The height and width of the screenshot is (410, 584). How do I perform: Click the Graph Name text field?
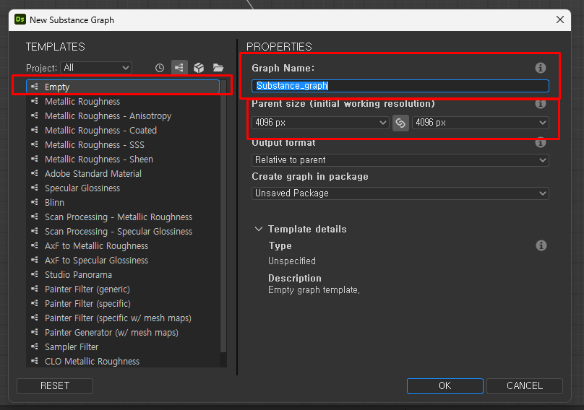(400, 86)
